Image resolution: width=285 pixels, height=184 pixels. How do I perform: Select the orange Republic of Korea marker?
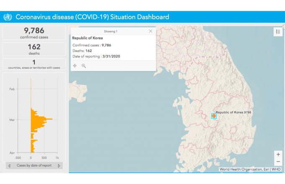tap(214, 116)
